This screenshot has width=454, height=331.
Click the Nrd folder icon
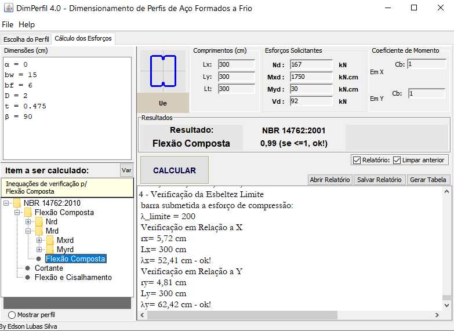click(39, 222)
